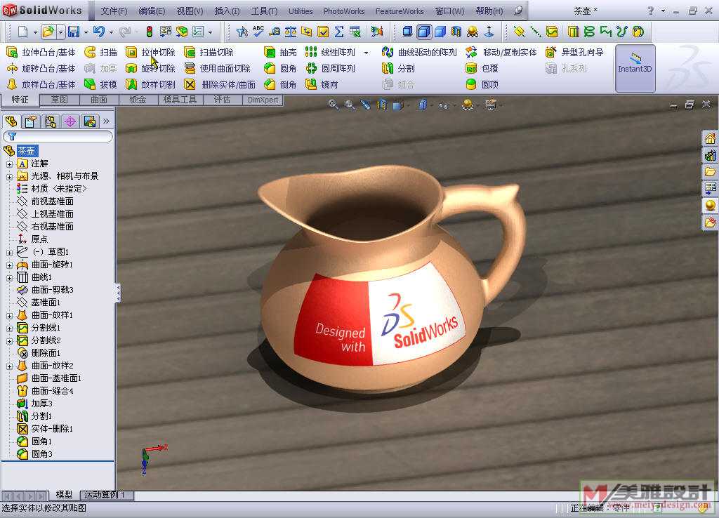Click into the feature tree filter field
This screenshot has width=719, height=518.
(58, 137)
